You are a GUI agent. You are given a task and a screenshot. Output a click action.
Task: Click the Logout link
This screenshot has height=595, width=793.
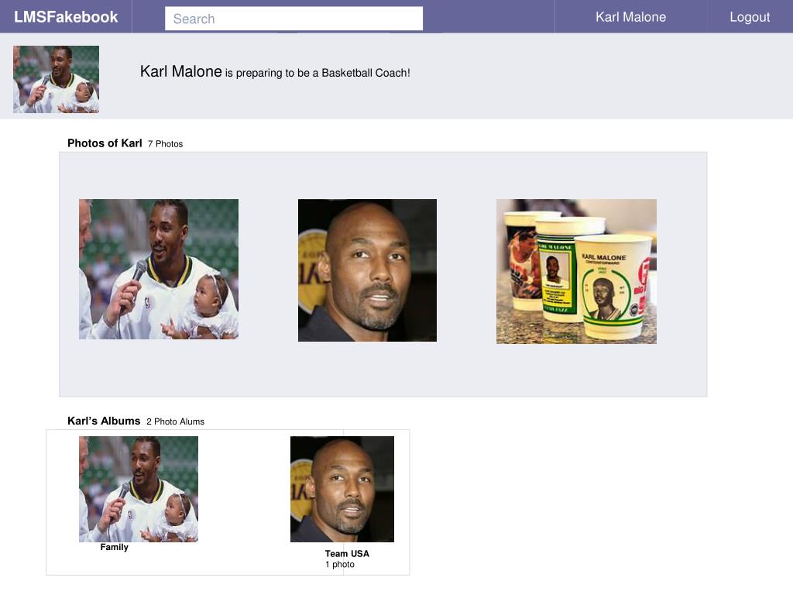[x=750, y=17]
